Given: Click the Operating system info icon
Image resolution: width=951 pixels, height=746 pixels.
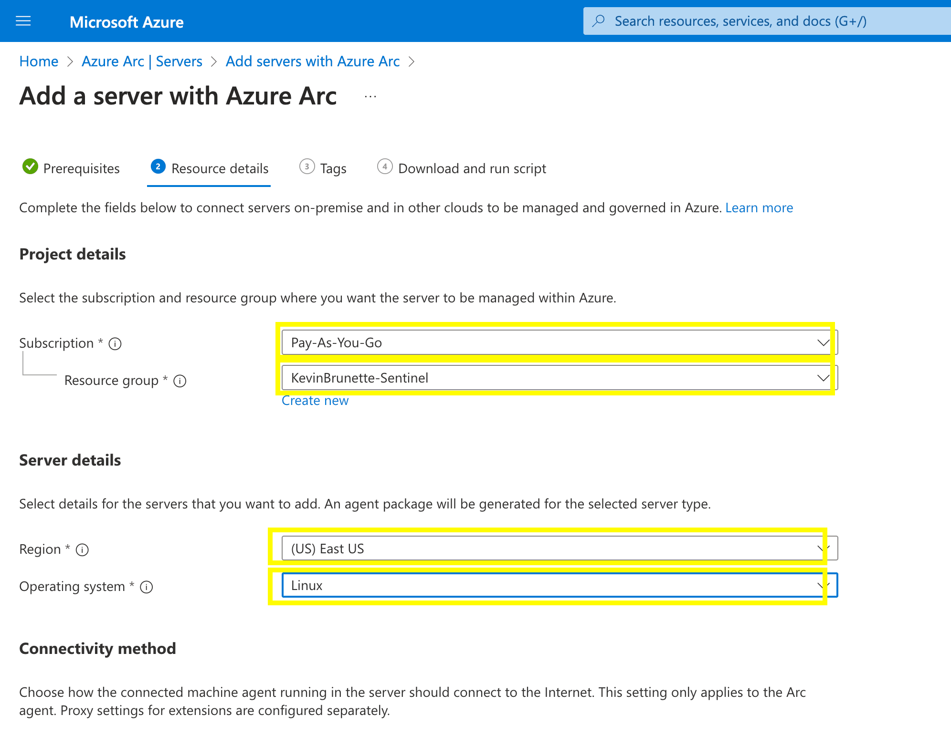Looking at the screenshot, I should (x=147, y=587).
